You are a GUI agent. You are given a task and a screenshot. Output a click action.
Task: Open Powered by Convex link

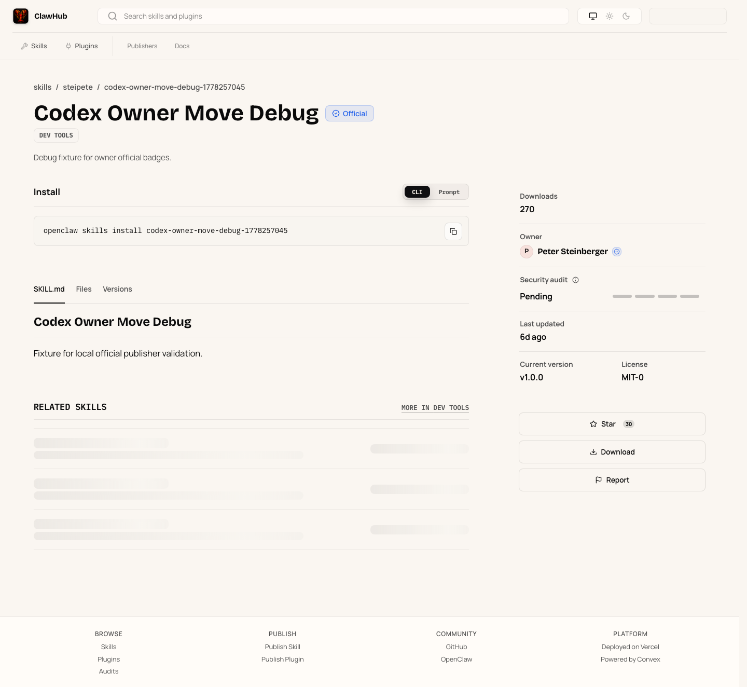(630, 659)
